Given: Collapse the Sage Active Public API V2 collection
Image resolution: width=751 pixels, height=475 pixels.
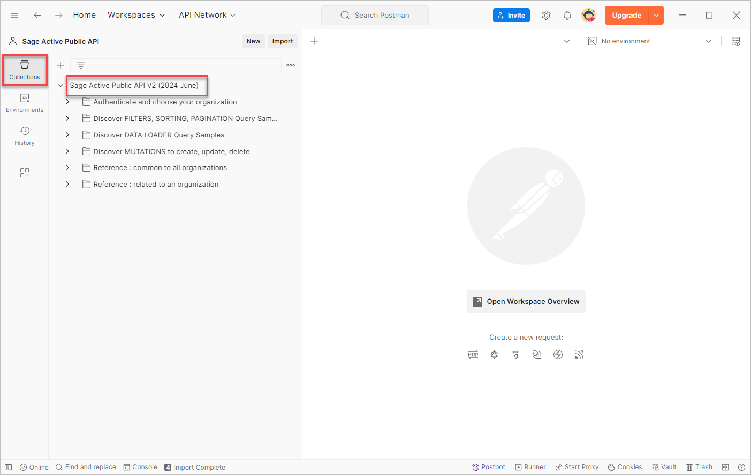Looking at the screenshot, I should (60, 86).
